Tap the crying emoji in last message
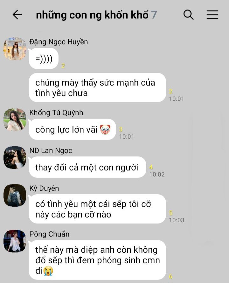 (x=48, y=271)
